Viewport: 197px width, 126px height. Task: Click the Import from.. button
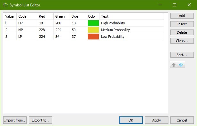[x=15, y=120]
